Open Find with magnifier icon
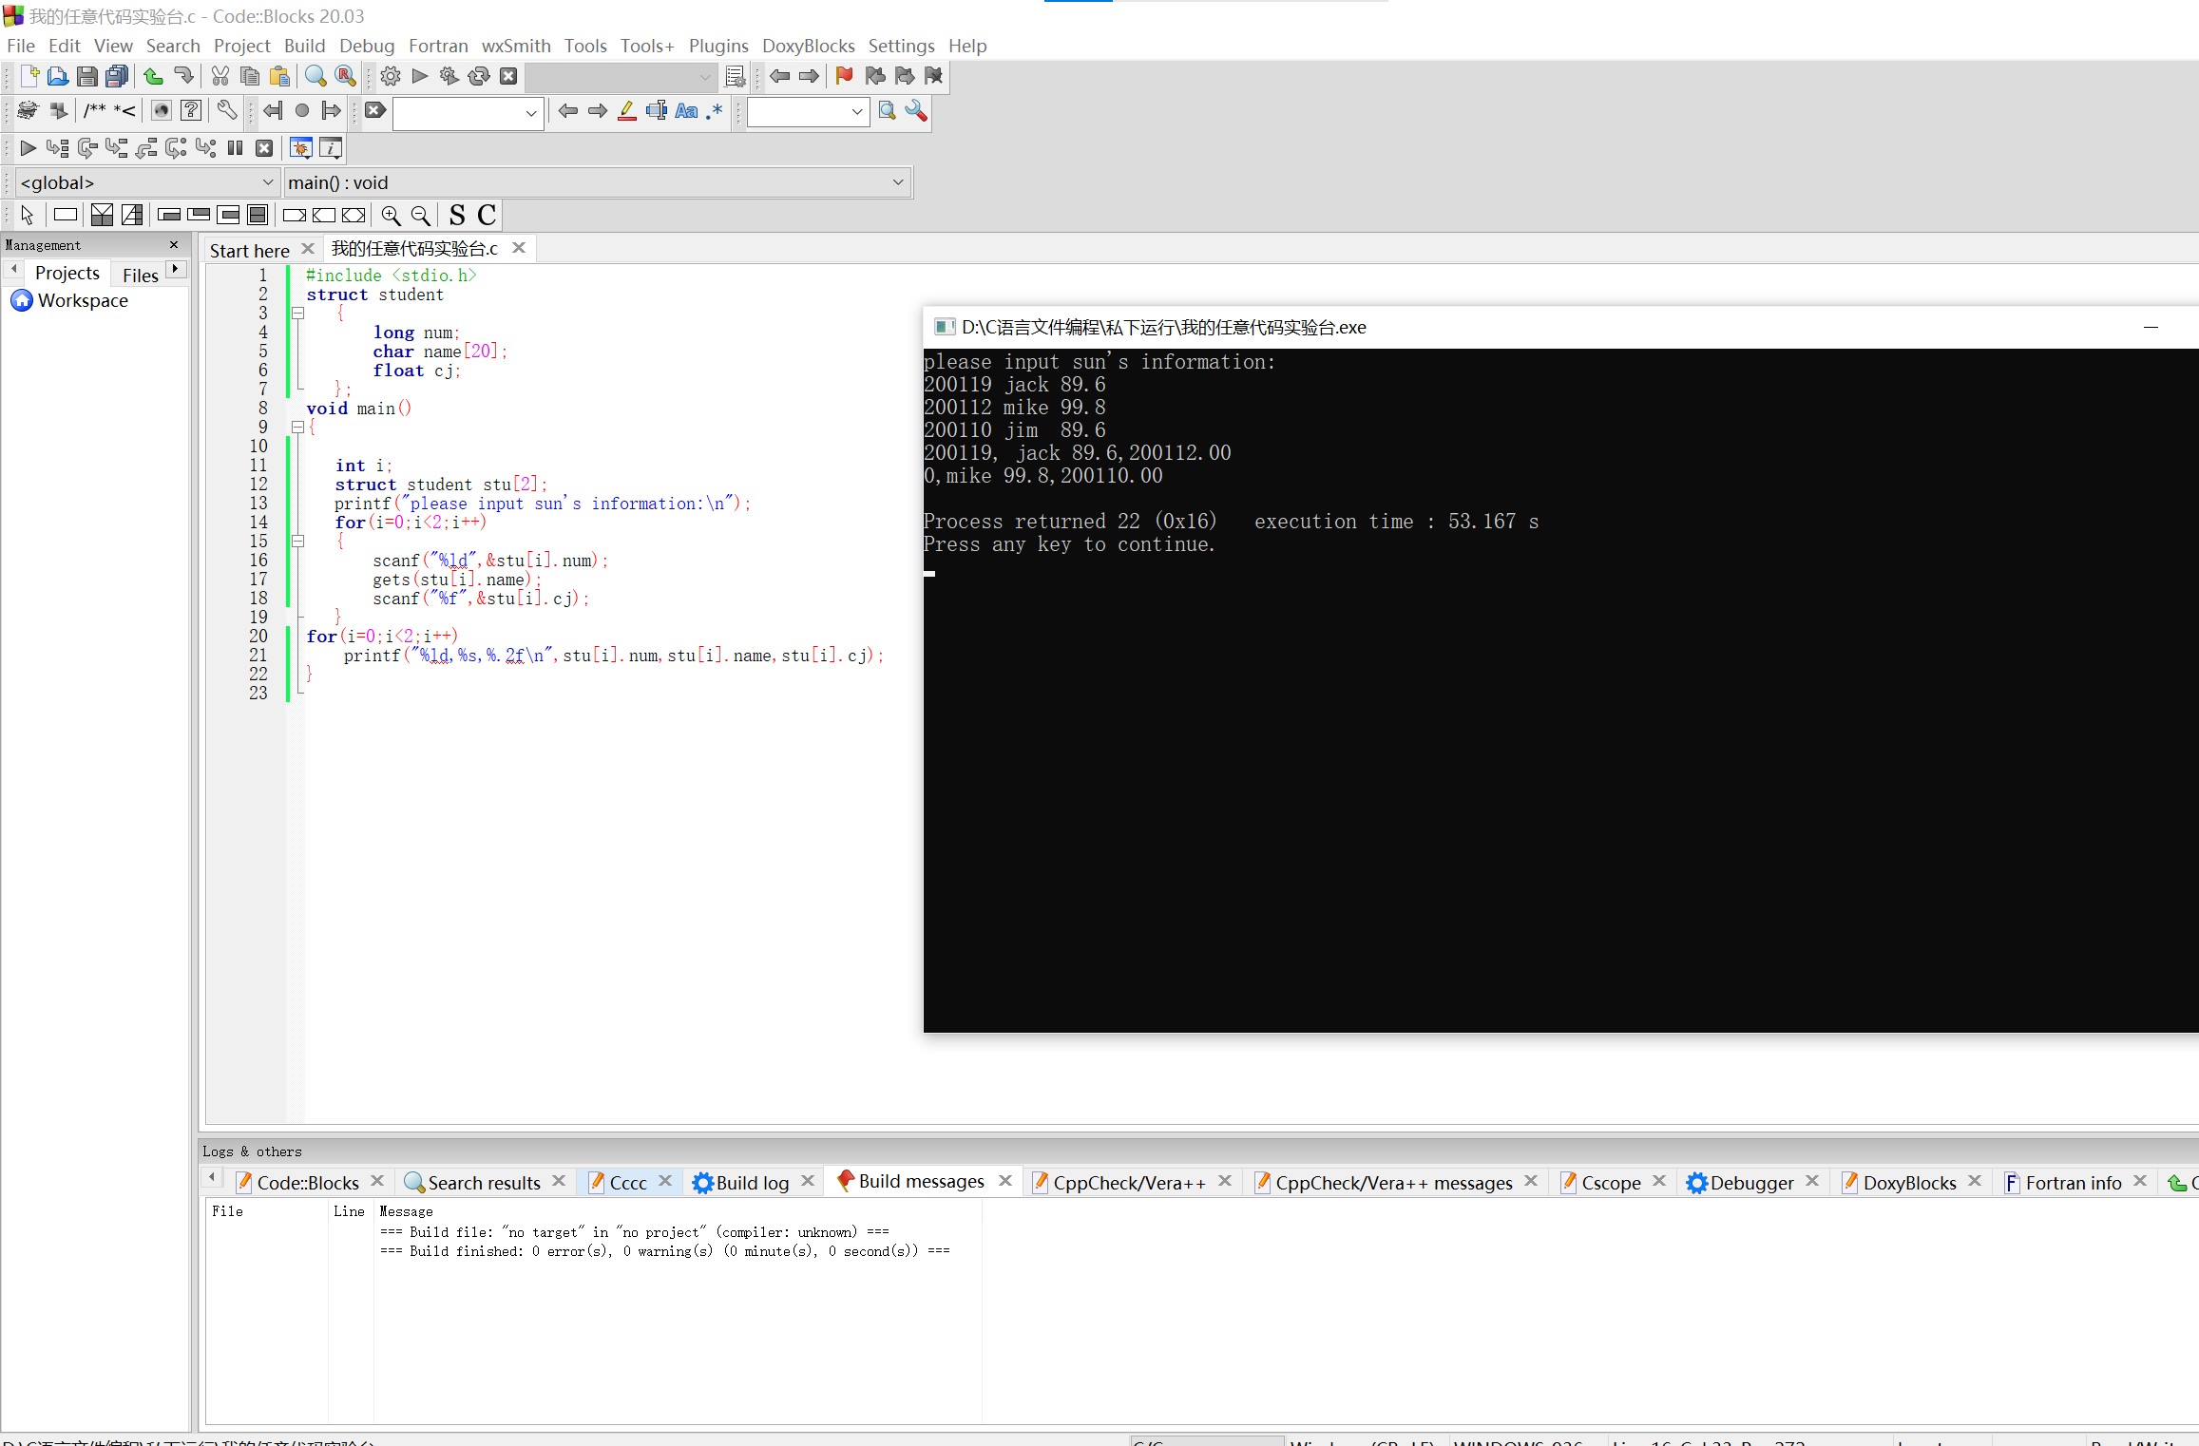 point(316,76)
